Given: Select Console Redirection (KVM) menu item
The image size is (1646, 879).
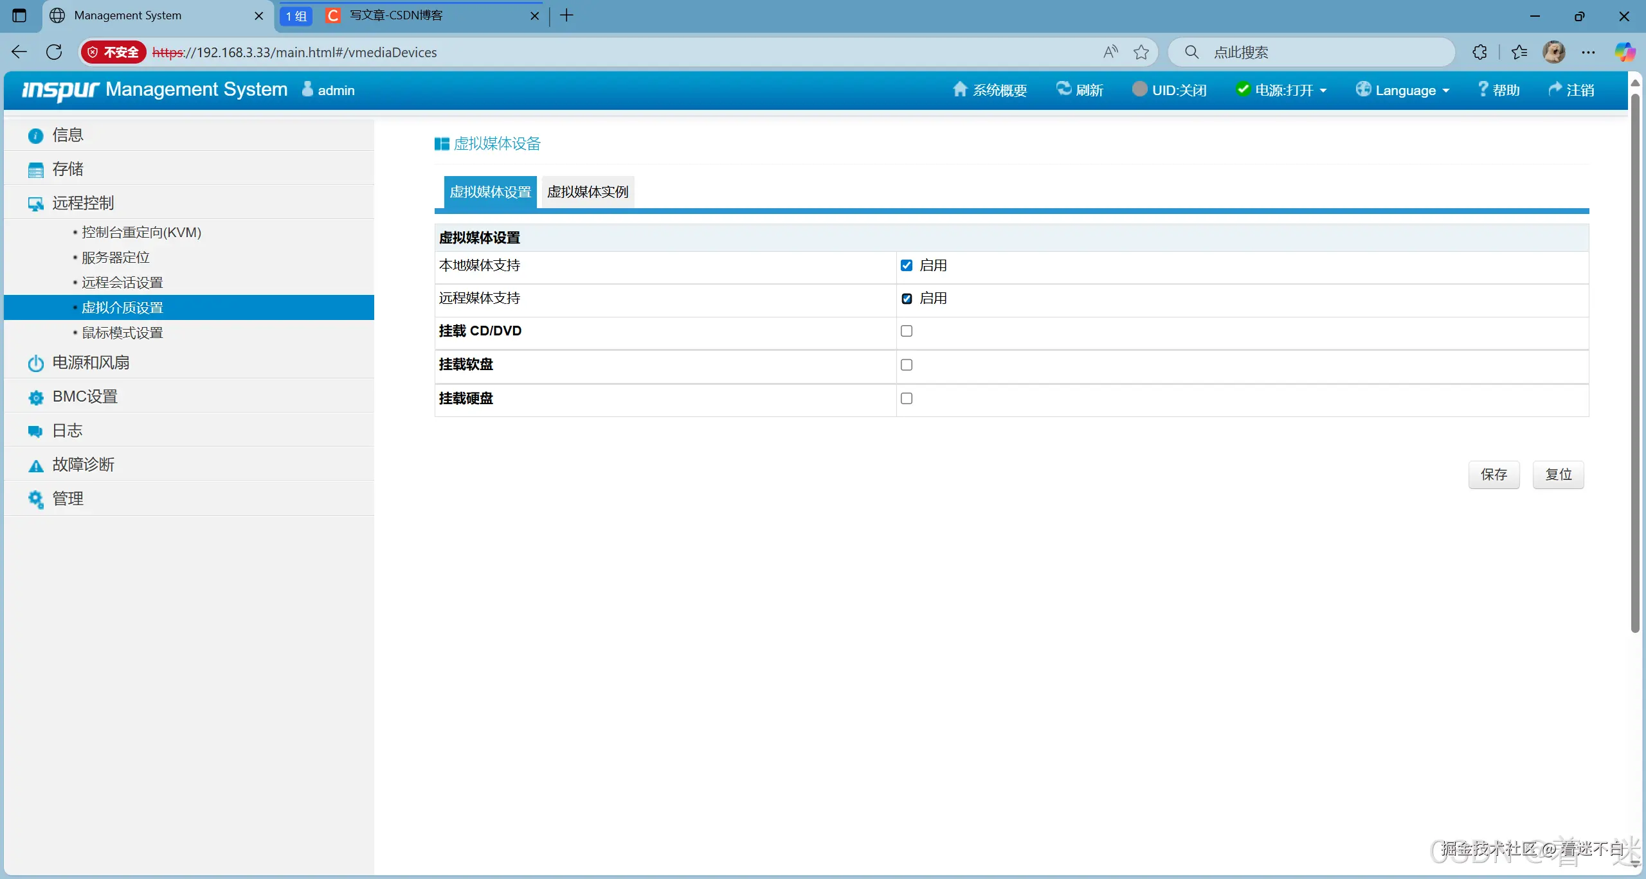Looking at the screenshot, I should (141, 233).
